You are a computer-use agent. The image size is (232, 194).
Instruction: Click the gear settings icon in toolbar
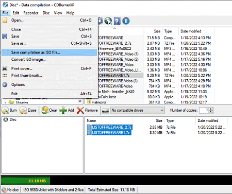click(101, 21)
